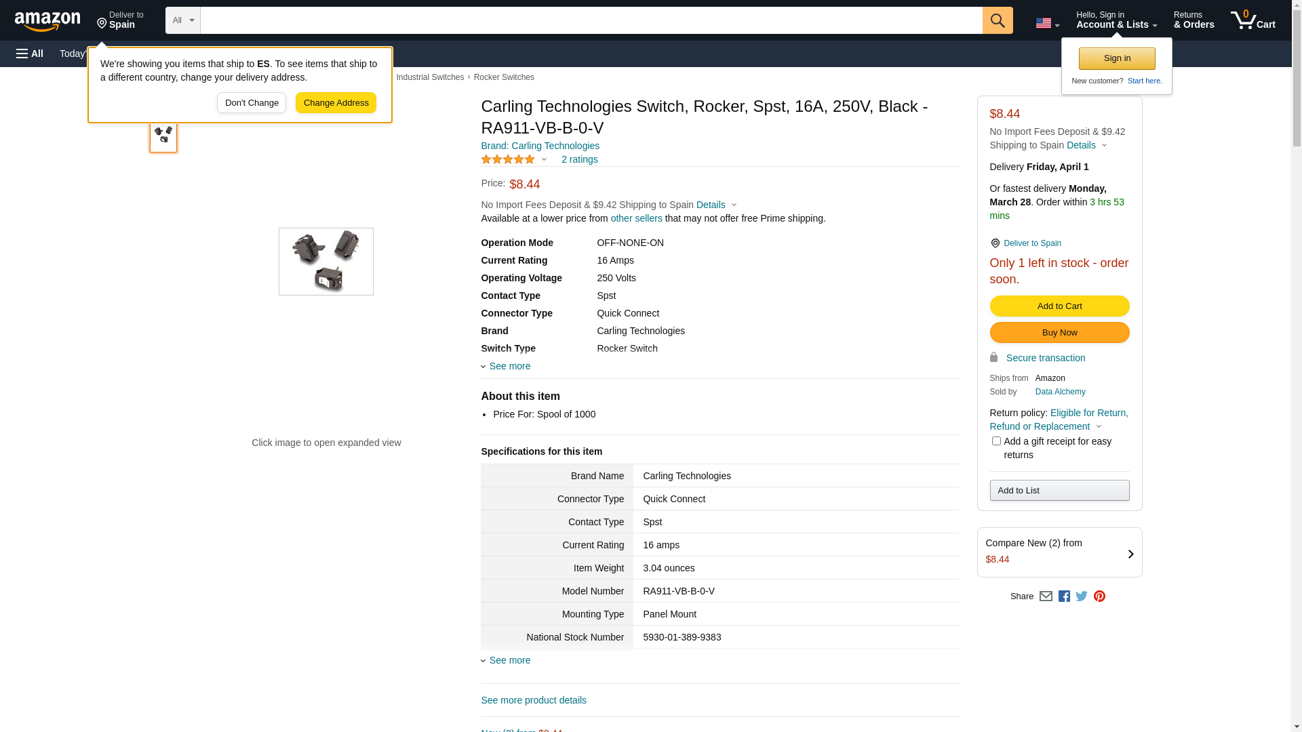Expand See more under product attributes

pos(509,366)
